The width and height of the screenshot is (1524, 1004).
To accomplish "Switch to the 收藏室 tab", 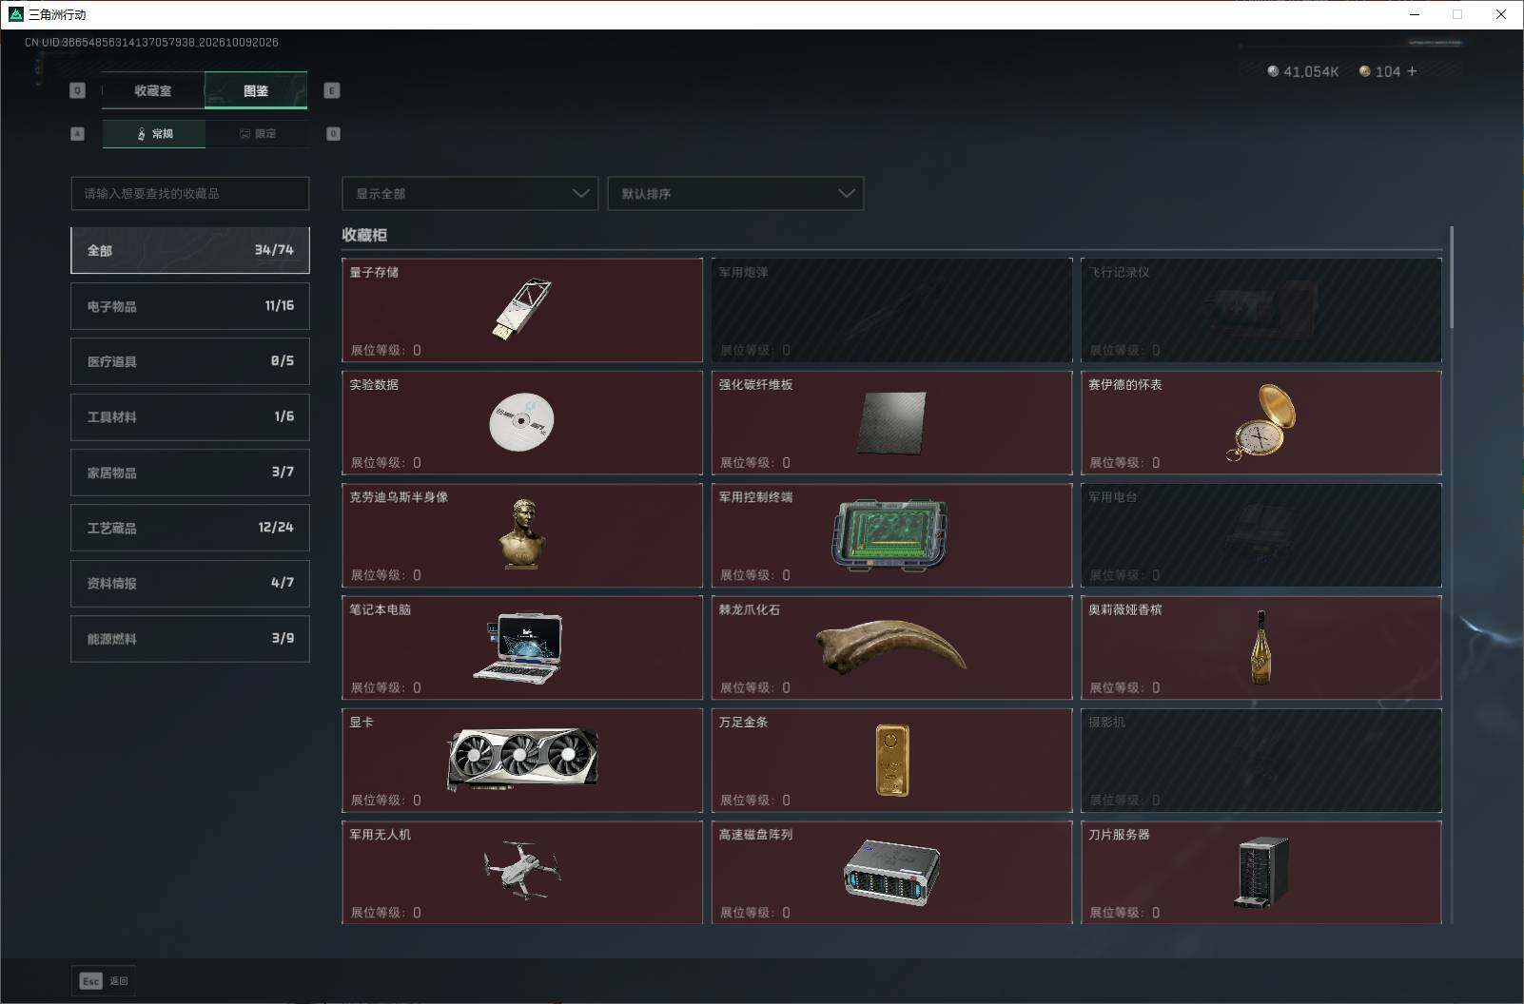I will click(x=153, y=90).
